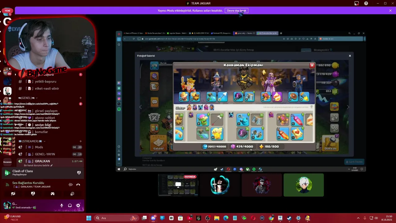Open the user avatar in the bottom panel

(7, 205)
